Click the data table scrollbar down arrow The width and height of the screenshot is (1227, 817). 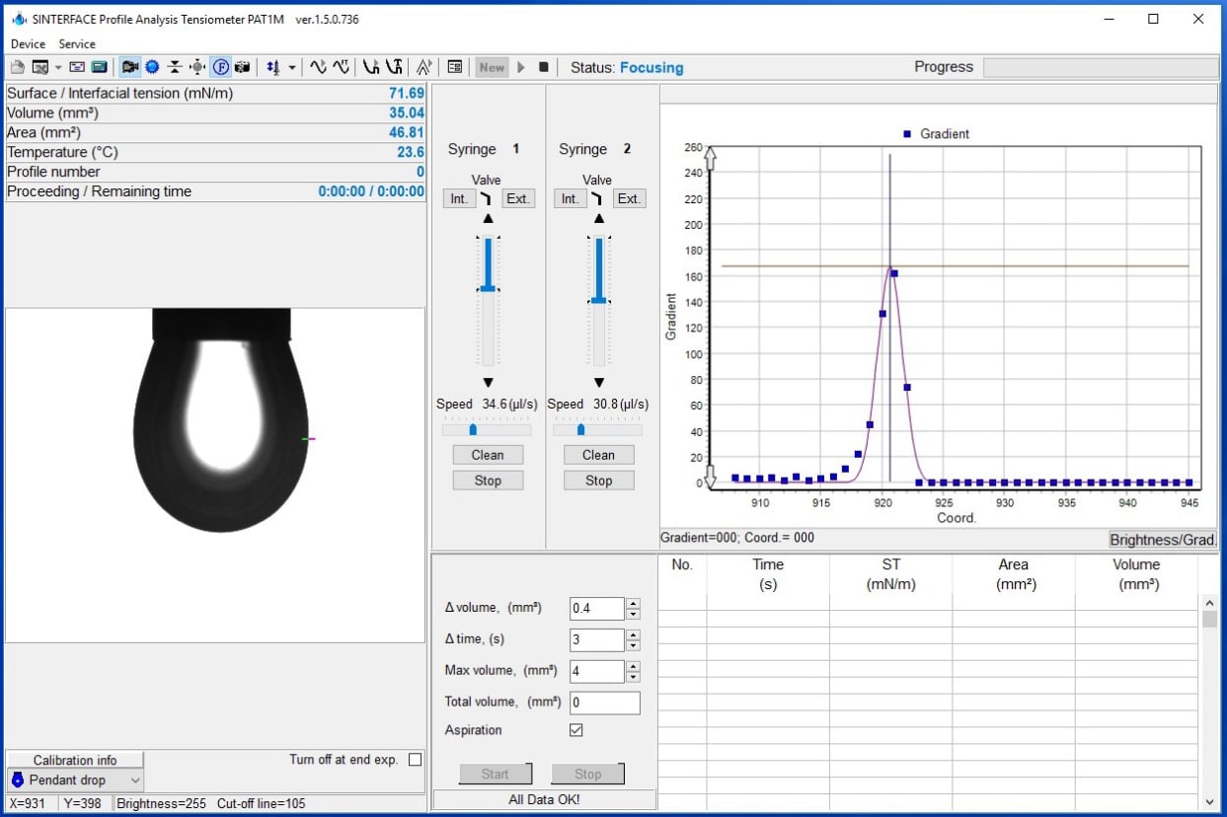click(1209, 801)
